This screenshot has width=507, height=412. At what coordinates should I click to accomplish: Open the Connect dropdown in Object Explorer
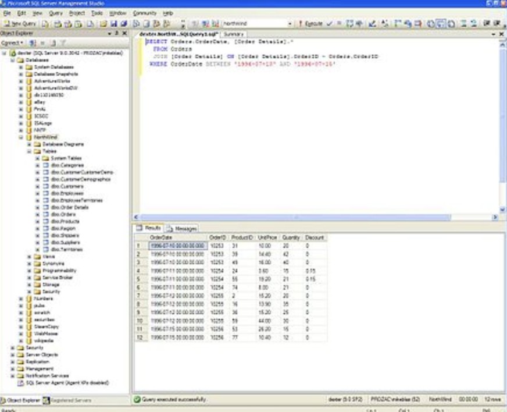(12, 42)
